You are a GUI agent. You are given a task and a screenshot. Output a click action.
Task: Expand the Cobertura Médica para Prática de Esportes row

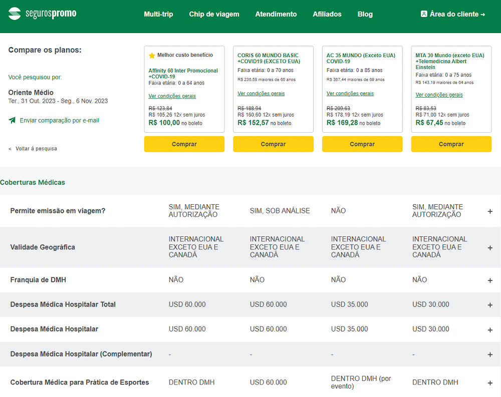(x=490, y=383)
